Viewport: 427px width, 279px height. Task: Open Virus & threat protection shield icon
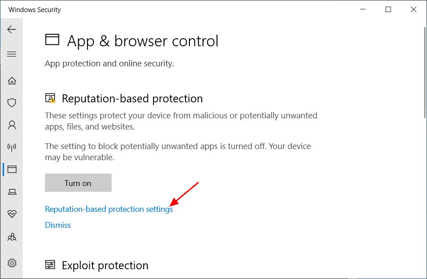tap(12, 103)
